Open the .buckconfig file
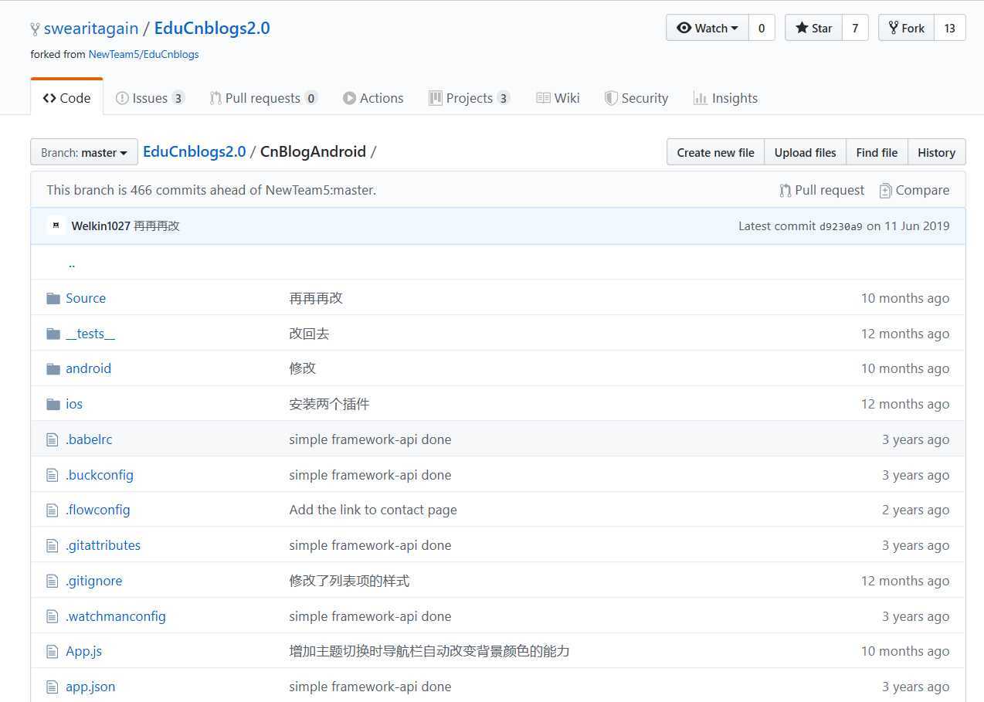The image size is (984, 702). pos(100,475)
